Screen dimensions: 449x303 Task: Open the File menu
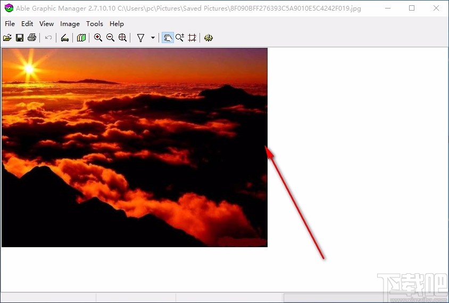10,24
